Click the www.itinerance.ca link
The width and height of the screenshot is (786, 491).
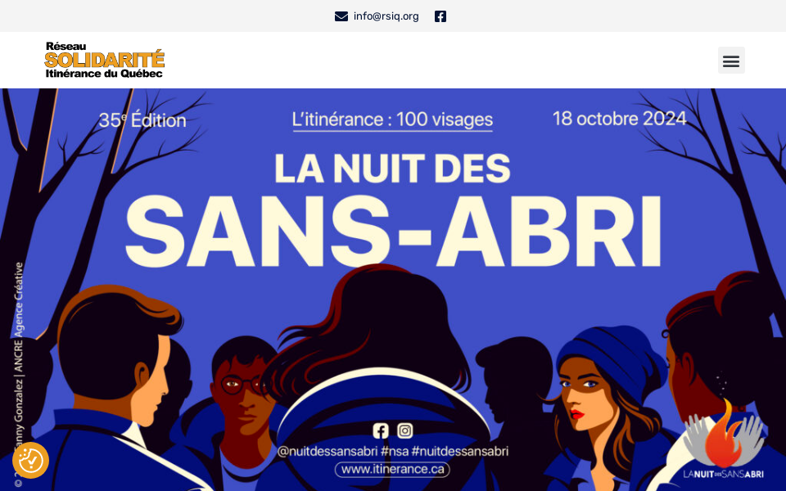click(x=392, y=470)
